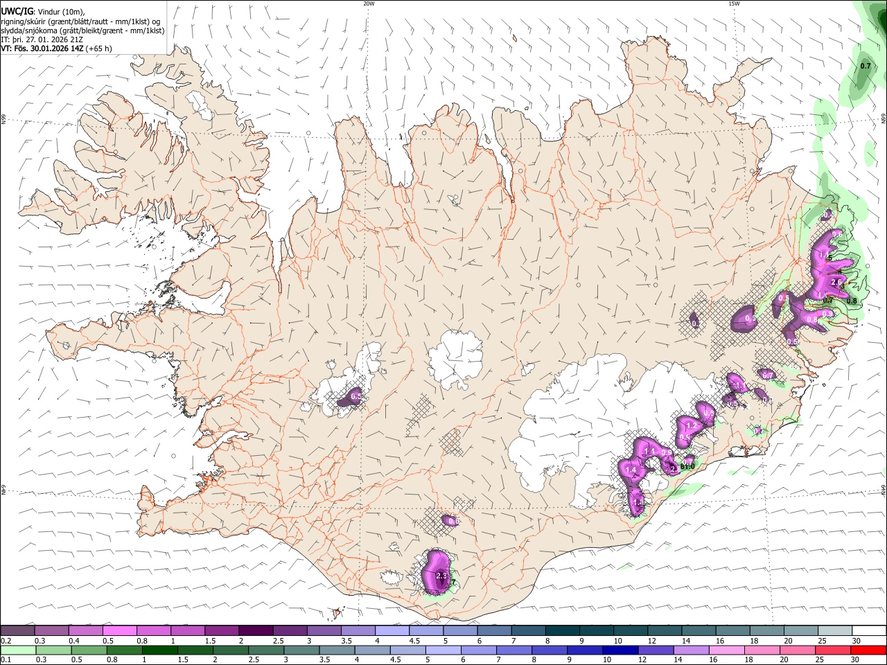
Task: Click the dark teal legend swatch at 8
Action: (x=562, y=630)
